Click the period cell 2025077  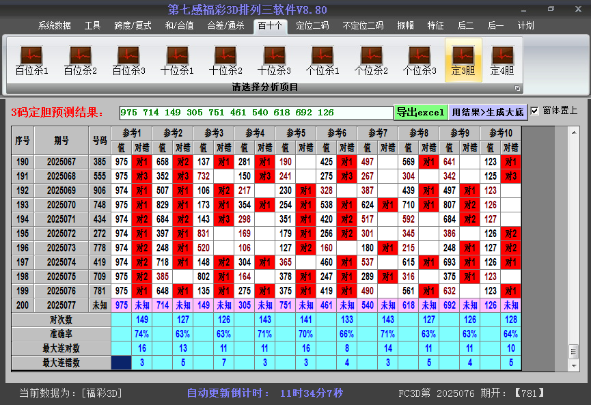[x=61, y=305]
